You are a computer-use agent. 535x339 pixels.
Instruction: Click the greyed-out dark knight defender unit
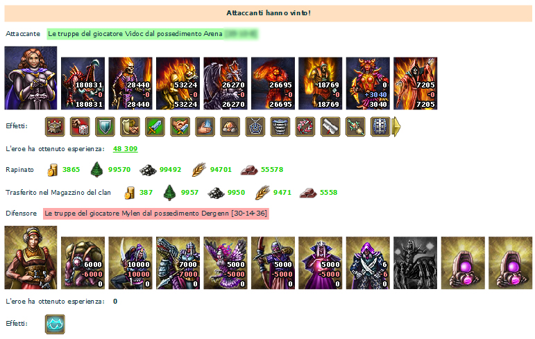pos(415,263)
